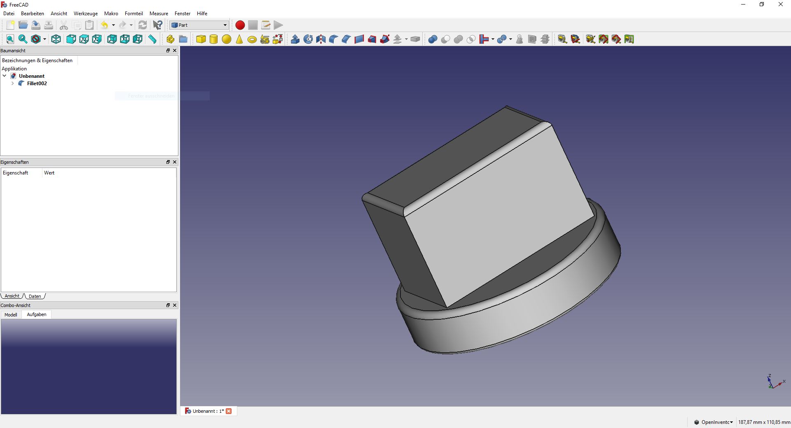The image size is (791, 428).
Task: Set the top view orientation
Action: click(x=84, y=39)
